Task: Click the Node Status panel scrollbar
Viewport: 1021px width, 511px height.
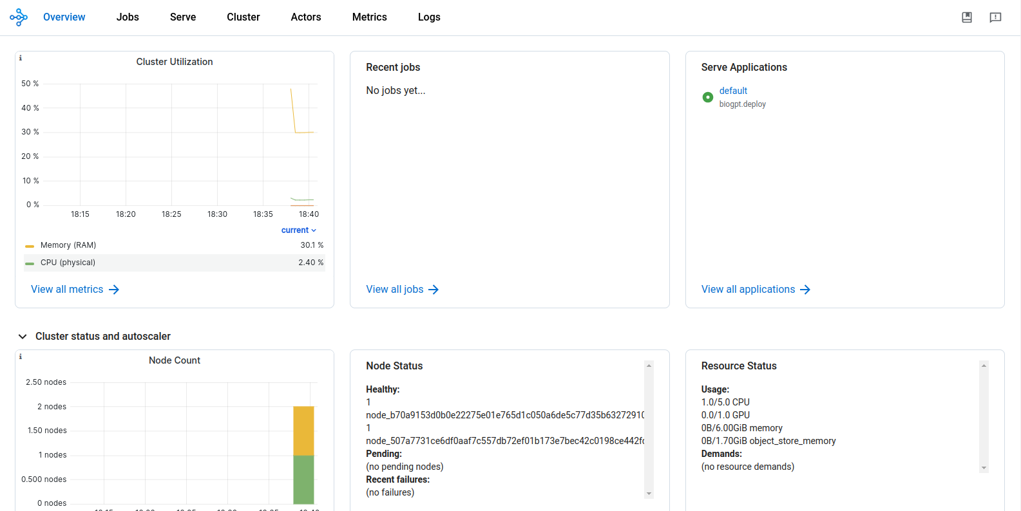Action: [649, 429]
